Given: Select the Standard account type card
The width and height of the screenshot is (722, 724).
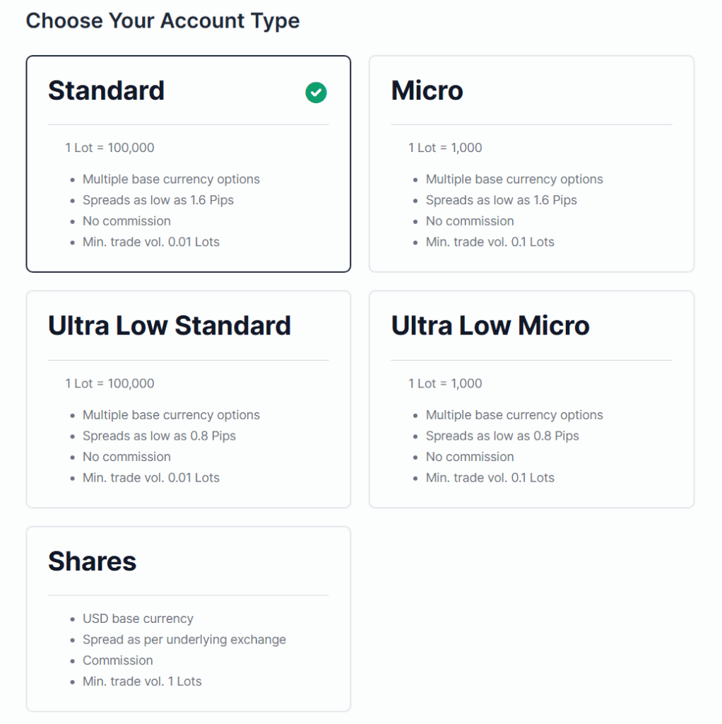Looking at the screenshot, I should tap(188, 164).
